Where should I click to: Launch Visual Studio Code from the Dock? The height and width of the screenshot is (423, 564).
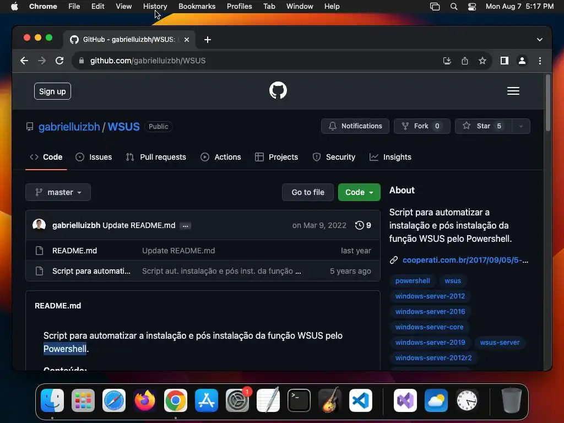(x=361, y=400)
